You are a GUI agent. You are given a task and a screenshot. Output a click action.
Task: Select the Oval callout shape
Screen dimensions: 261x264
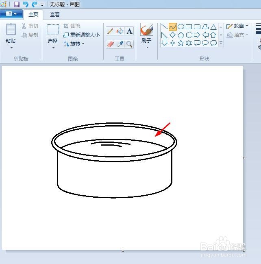click(x=205, y=43)
